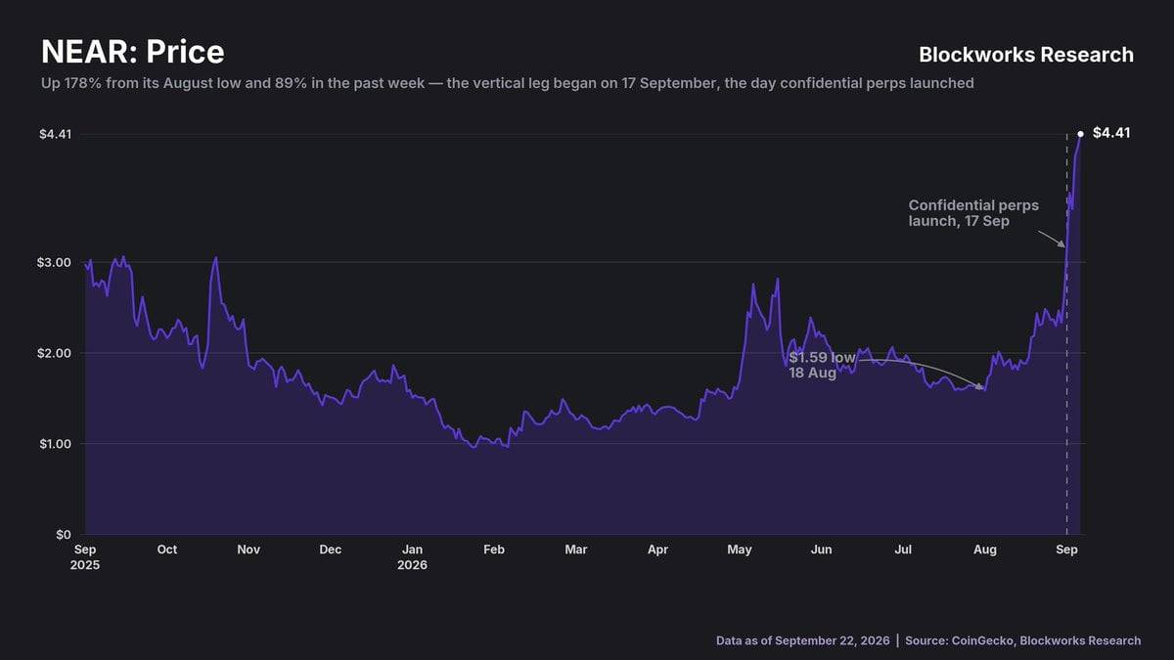Click the arrowhead at the August low point

pos(979,386)
